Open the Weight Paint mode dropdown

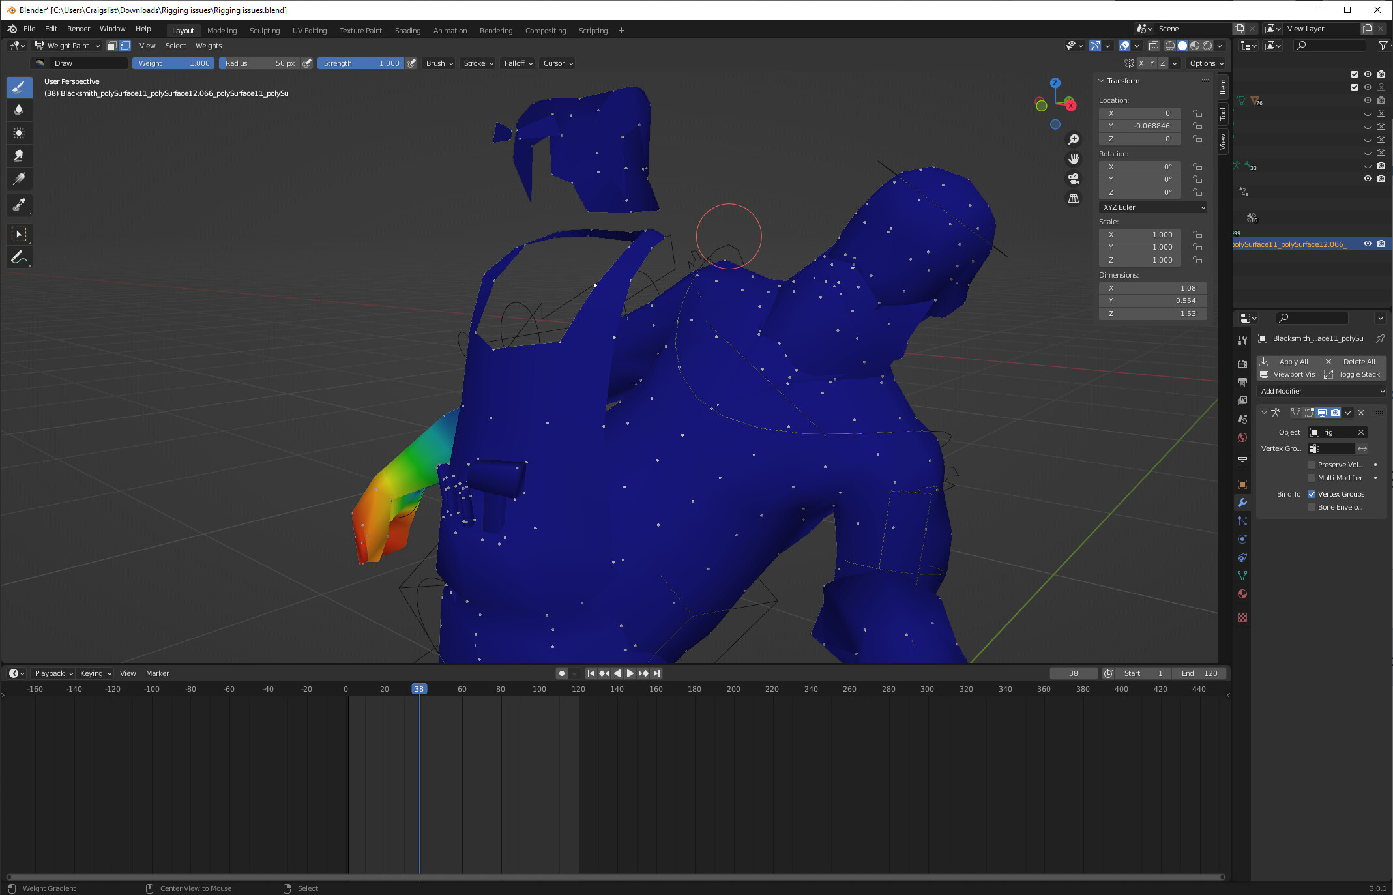coord(67,46)
